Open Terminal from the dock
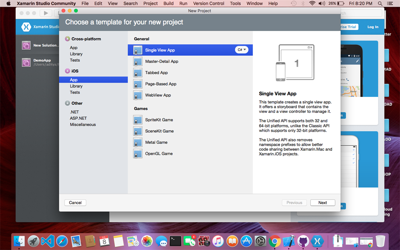Viewport: 400px width, 250px height. [x=175, y=241]
